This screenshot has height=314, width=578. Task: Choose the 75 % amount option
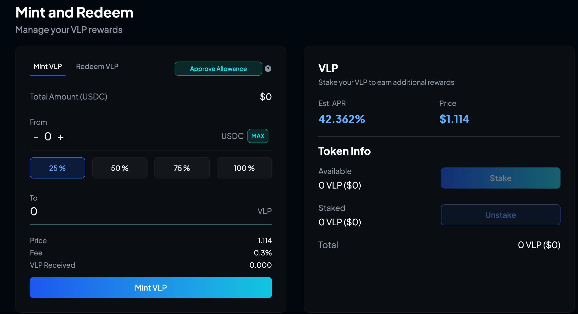pos(182,168)
